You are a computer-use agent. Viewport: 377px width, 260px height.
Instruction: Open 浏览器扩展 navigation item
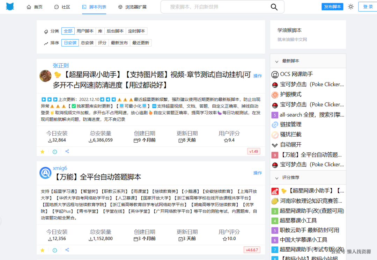tap(132, 7)
